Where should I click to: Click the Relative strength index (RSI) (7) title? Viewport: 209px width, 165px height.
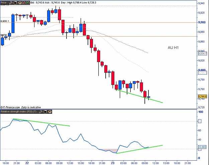18,111
